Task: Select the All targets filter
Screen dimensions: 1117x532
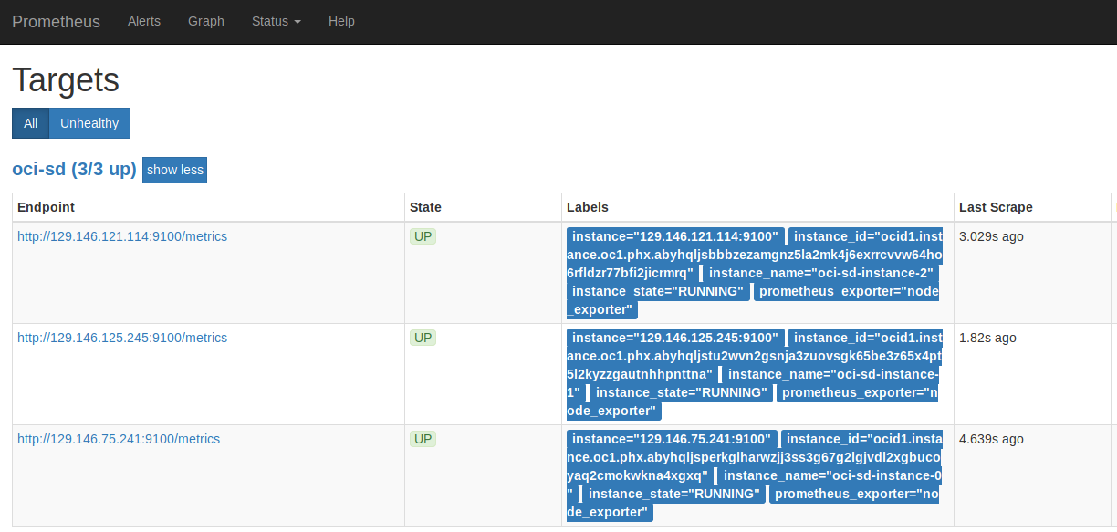Action: pos(30,123)
